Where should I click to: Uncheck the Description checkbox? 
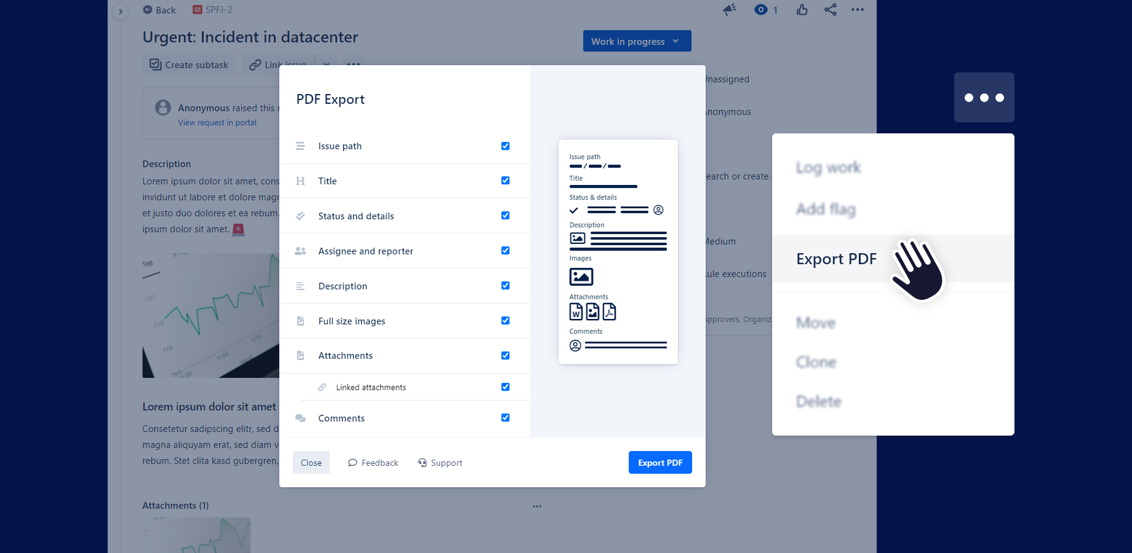coord(505,286)
